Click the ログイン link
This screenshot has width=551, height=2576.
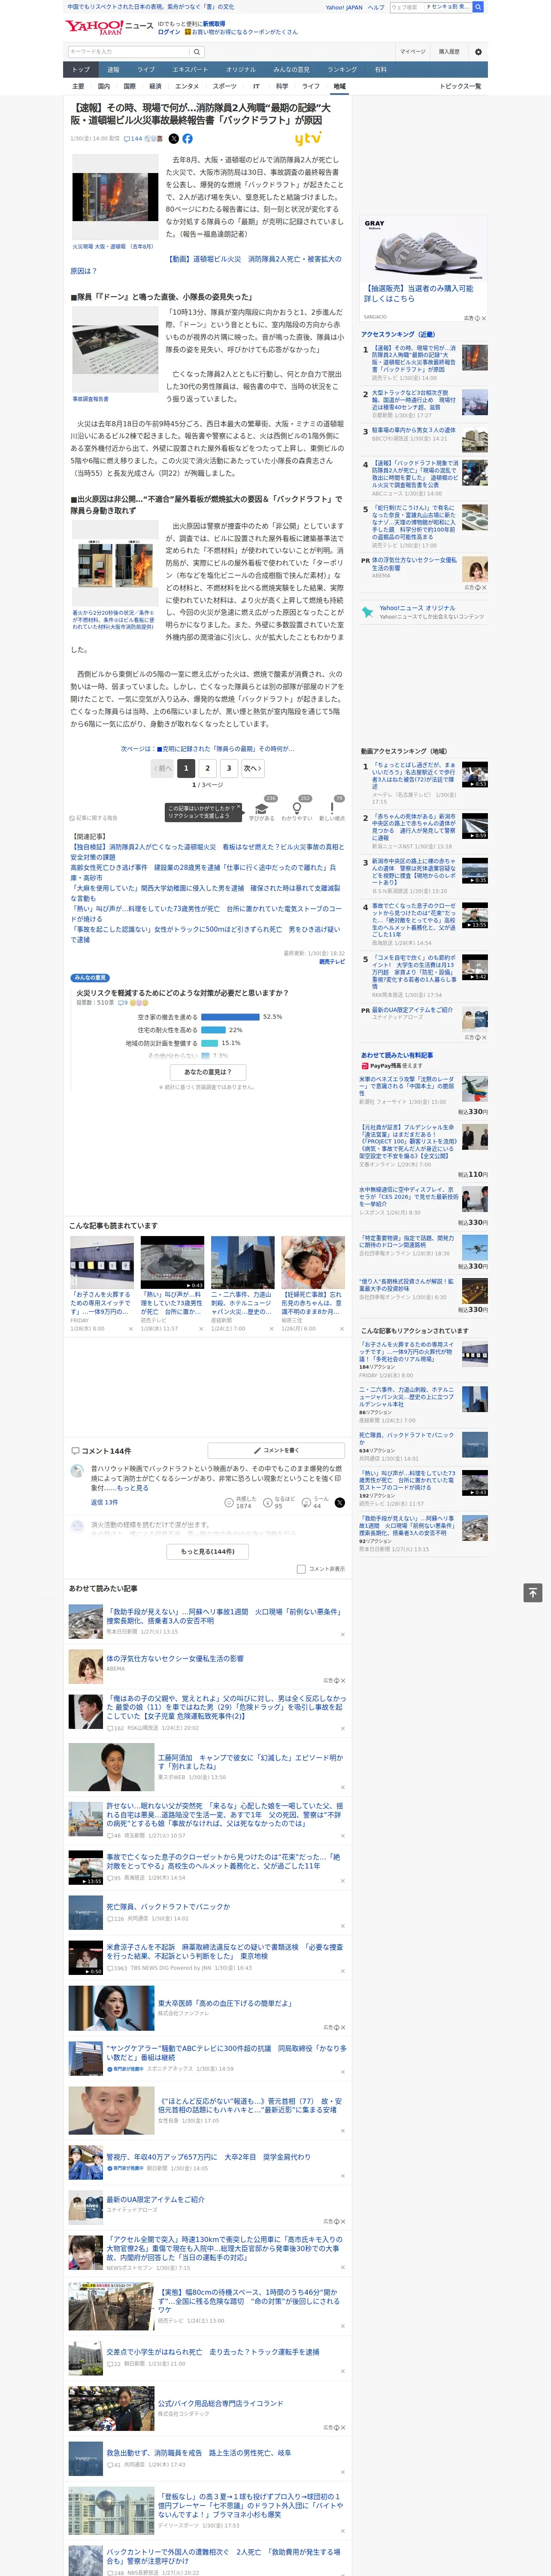click(169, 32)
